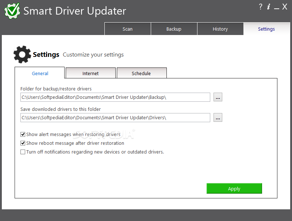Image resolution: width=292 pixels, height=221 pixels.
Task: Switch to the Scan tab
Action: click(127, 29)
